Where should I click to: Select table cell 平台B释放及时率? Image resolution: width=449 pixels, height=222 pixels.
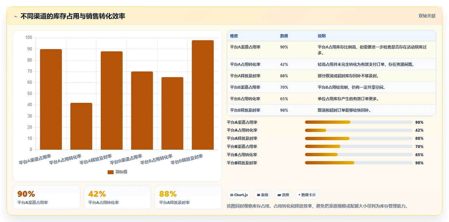pos(245,110)
